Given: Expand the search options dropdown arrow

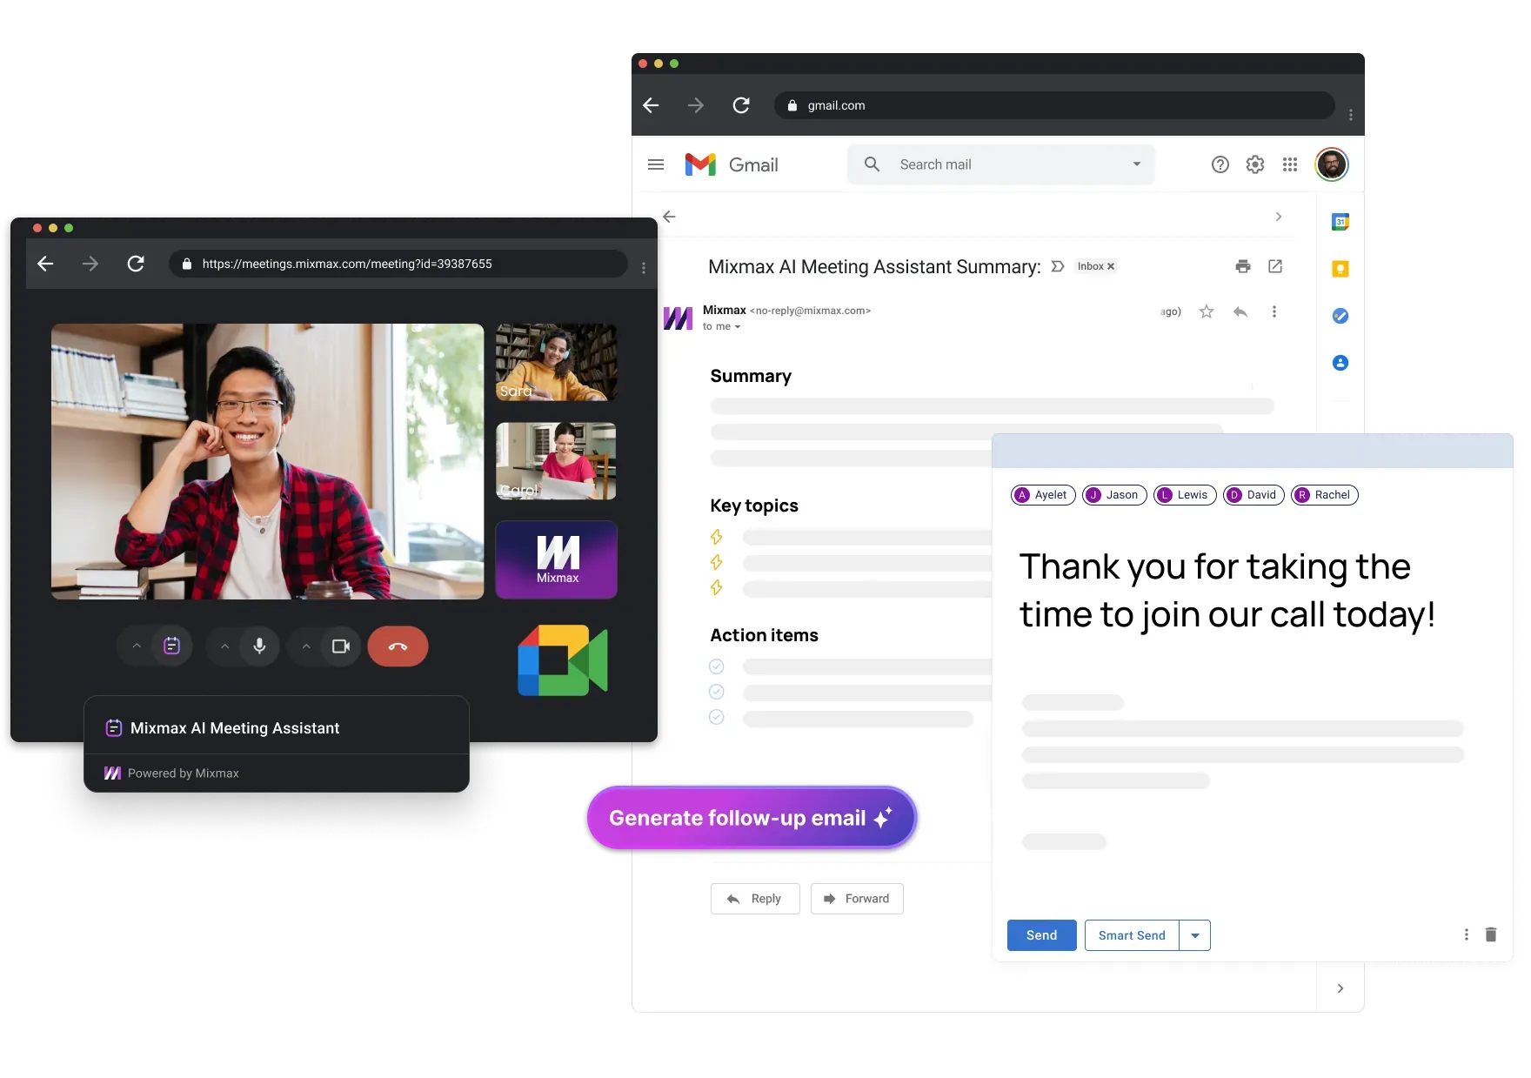Looking at the screenshot, I should [x=1136, y=164].
